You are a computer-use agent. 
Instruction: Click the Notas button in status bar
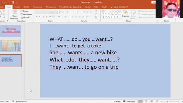117,102
